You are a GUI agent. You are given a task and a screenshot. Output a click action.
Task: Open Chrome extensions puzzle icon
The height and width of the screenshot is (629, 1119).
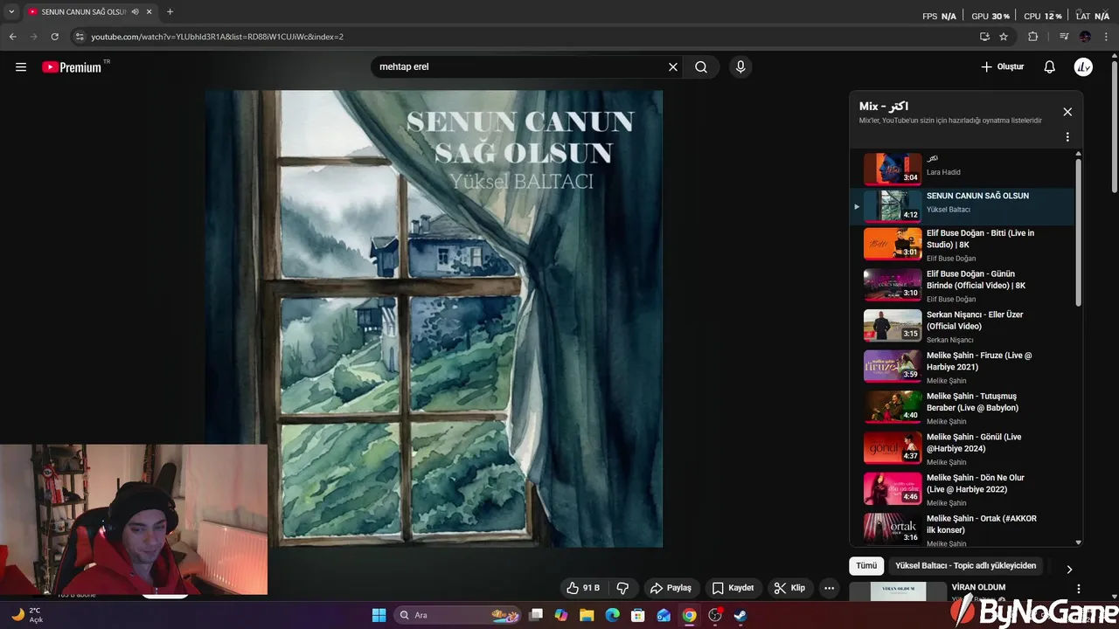click(1033, 37)
